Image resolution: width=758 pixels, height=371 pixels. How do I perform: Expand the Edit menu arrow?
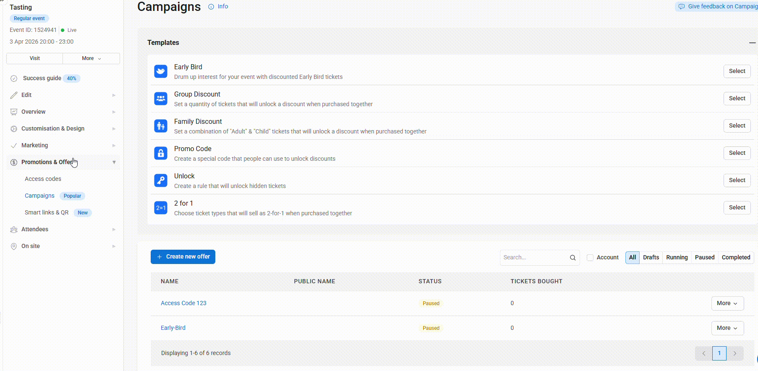pos(114,95)
